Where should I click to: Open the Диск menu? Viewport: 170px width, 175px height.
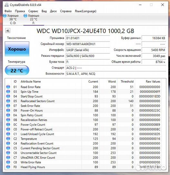[x=53, y=11]
